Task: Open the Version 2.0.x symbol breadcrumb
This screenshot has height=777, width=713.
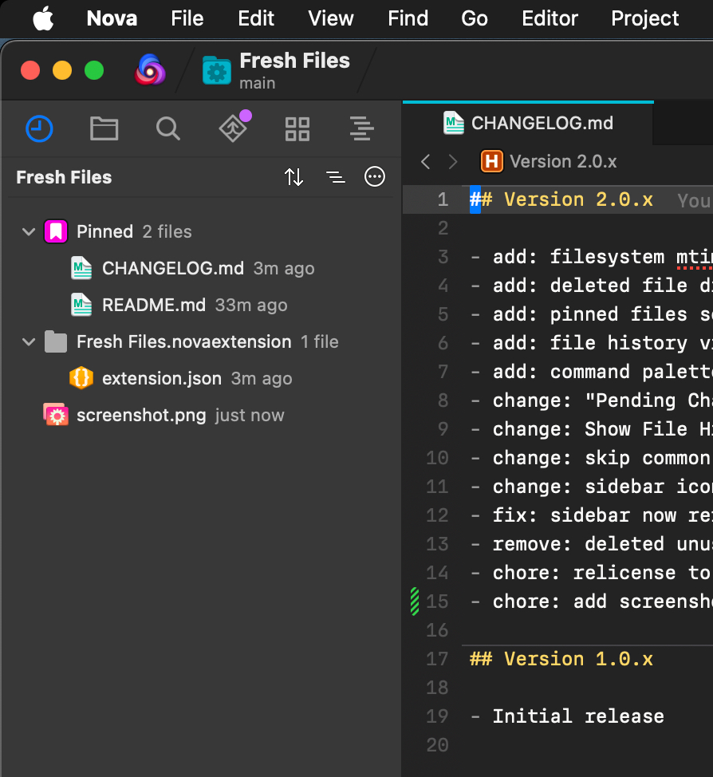Action: (562, 162)
